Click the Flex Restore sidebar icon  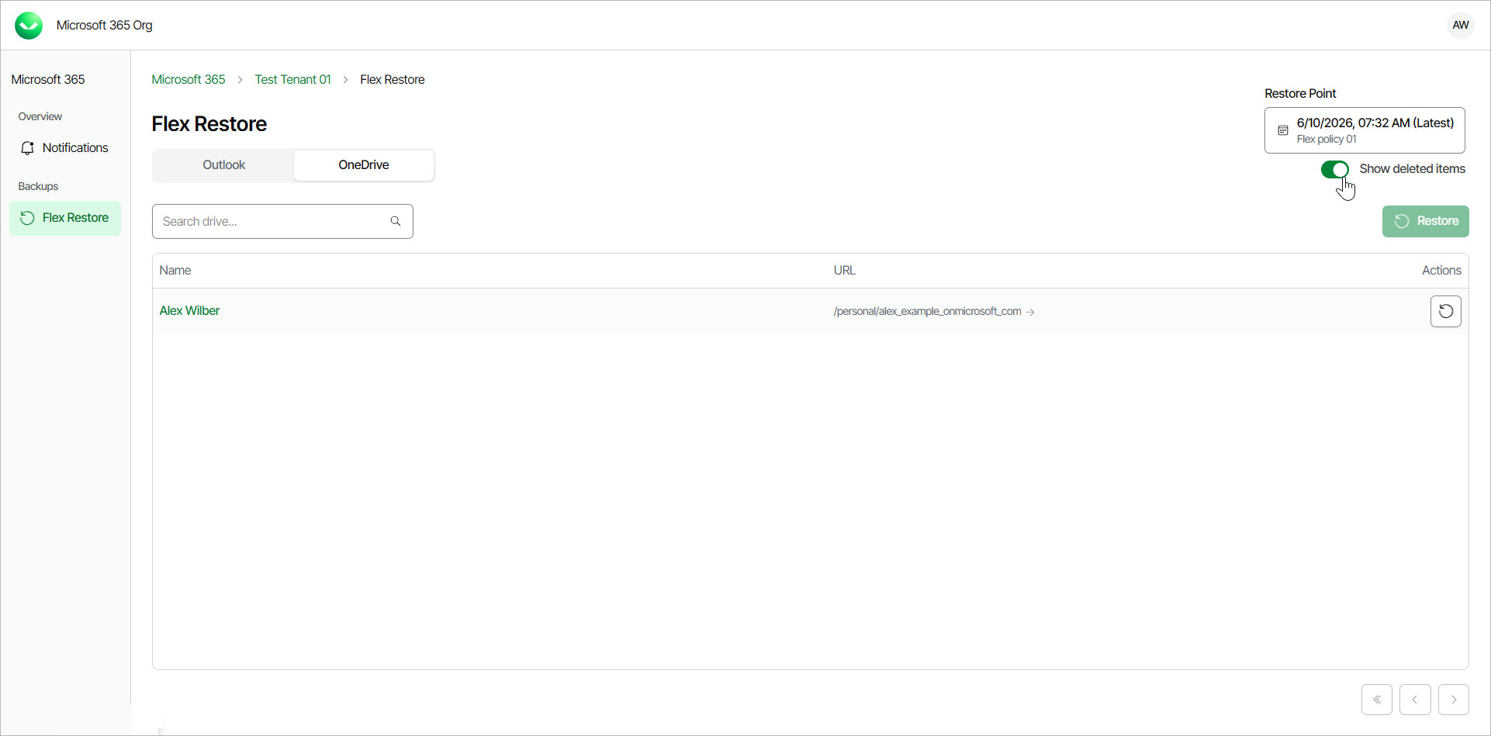coord(27,218)
